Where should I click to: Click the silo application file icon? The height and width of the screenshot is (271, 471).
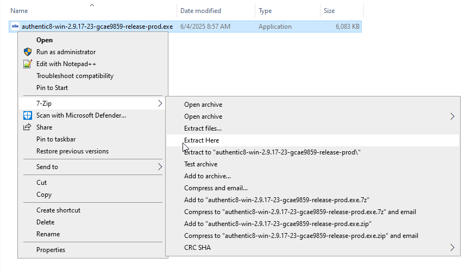coord(15,27)
